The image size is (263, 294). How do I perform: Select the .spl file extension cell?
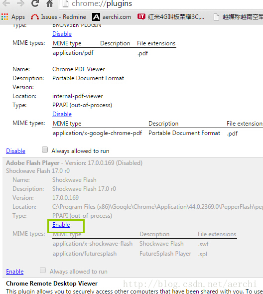pyautogui.click(x=203, y=254)
